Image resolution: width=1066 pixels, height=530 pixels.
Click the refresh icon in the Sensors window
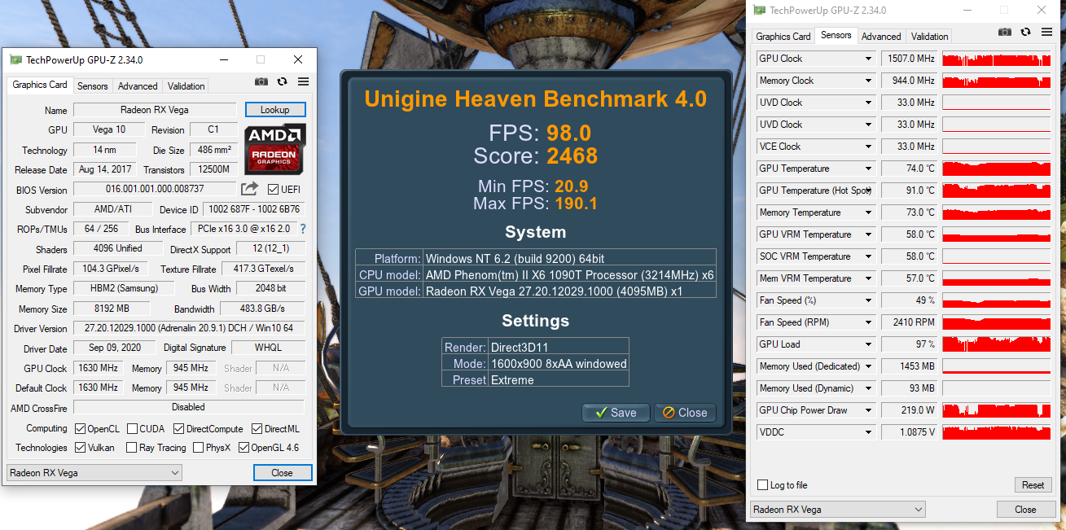point(1025,32)
